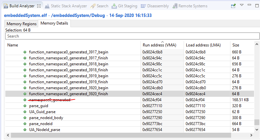Select the parse_guid symbol row
The image size is (260, 140).
[130, 106]
